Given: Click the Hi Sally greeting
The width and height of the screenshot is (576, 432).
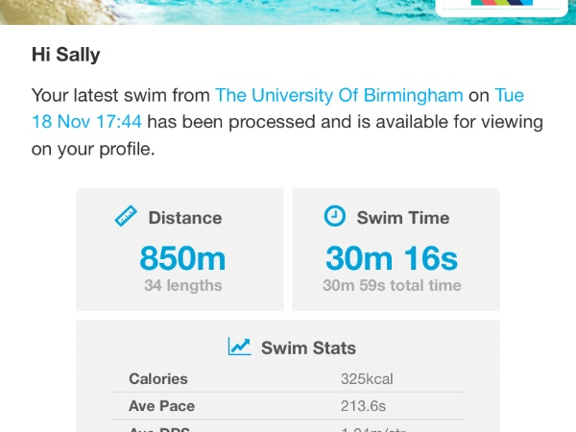Looking at the screenshot, I should (x=65, y=56).
